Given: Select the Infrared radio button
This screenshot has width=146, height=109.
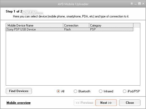Looking at the screenshot, I should click(101, 91).
